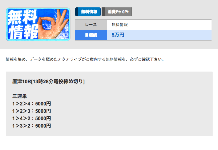The image size is (218, 150).
Task: Click the 唐津10R race deadline heading
Action: point(48,81)
